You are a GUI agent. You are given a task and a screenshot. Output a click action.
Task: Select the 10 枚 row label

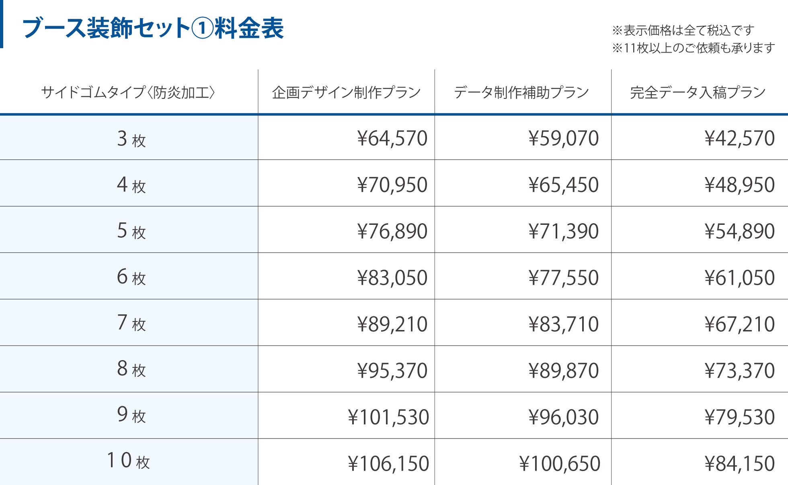pos(129,461)
